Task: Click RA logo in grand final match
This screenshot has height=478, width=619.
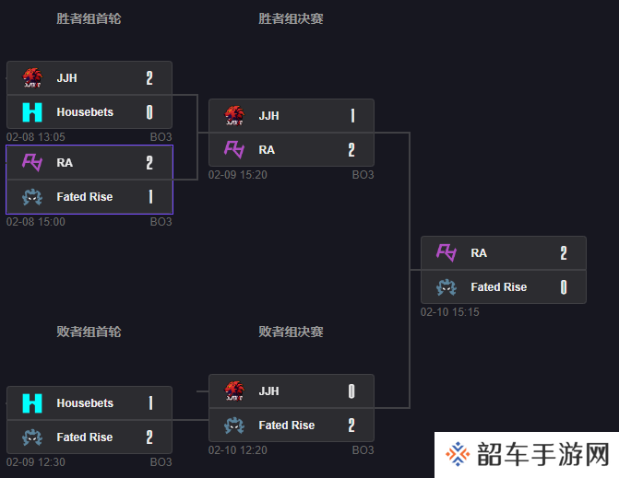Action: point(446,252)
